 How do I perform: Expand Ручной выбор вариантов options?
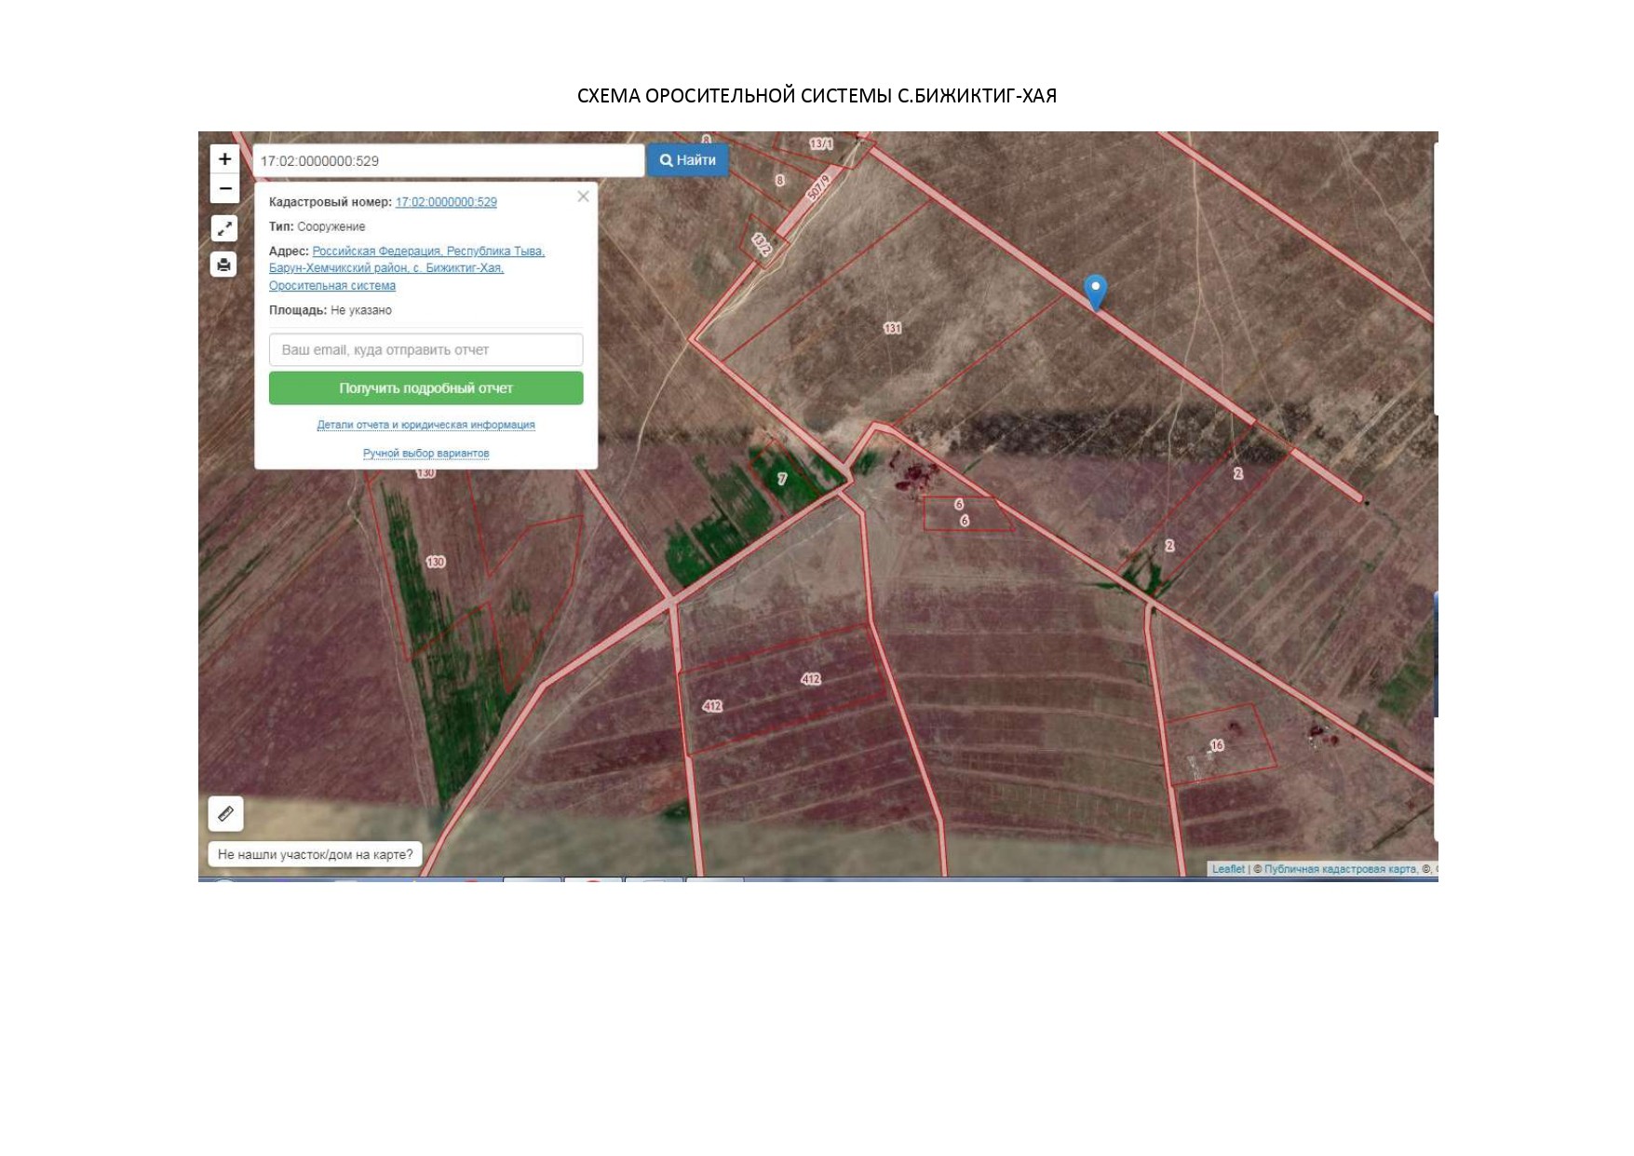coord(425,454)
